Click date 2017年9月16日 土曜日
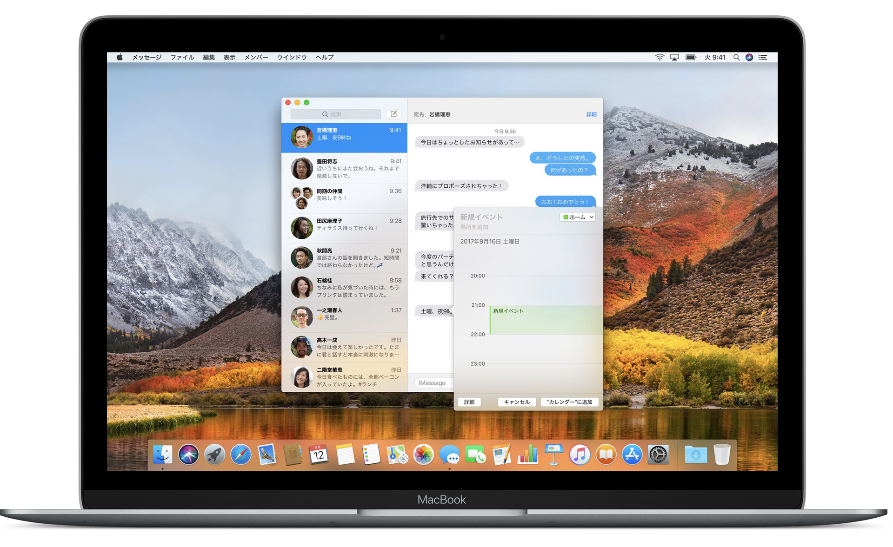 click(489, 242)
